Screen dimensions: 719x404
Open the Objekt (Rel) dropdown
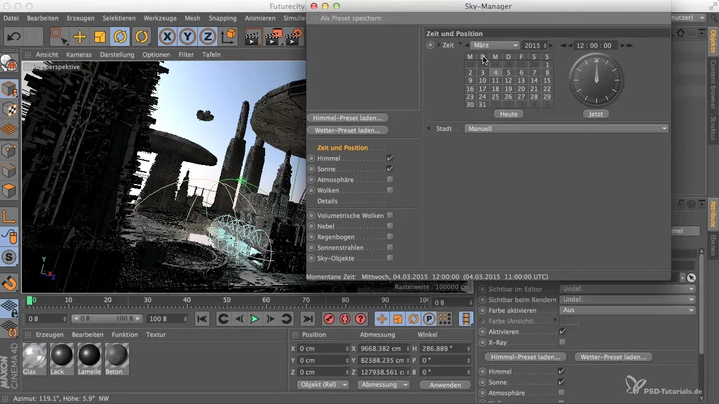[322, 385]
